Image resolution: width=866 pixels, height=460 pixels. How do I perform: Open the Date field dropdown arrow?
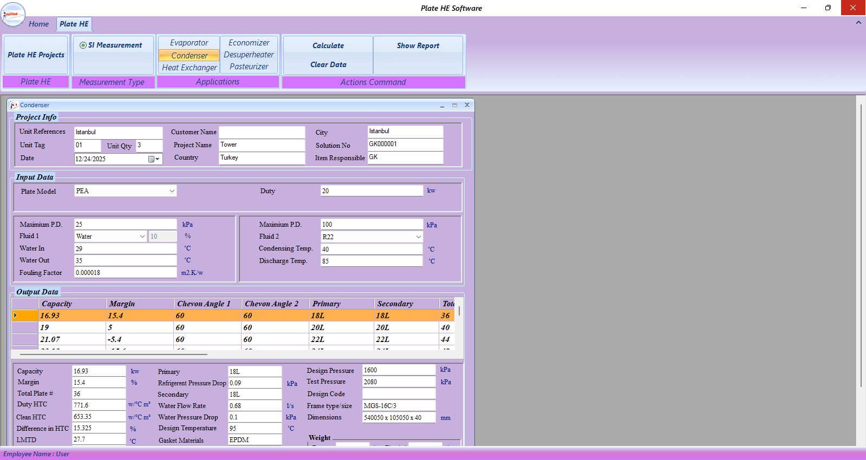click(158, 159)
